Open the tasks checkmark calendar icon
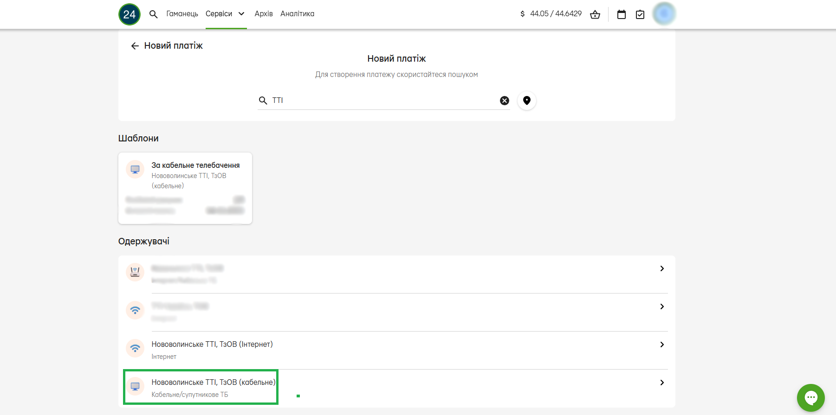836x415 pixels. (x=640, y=14)
